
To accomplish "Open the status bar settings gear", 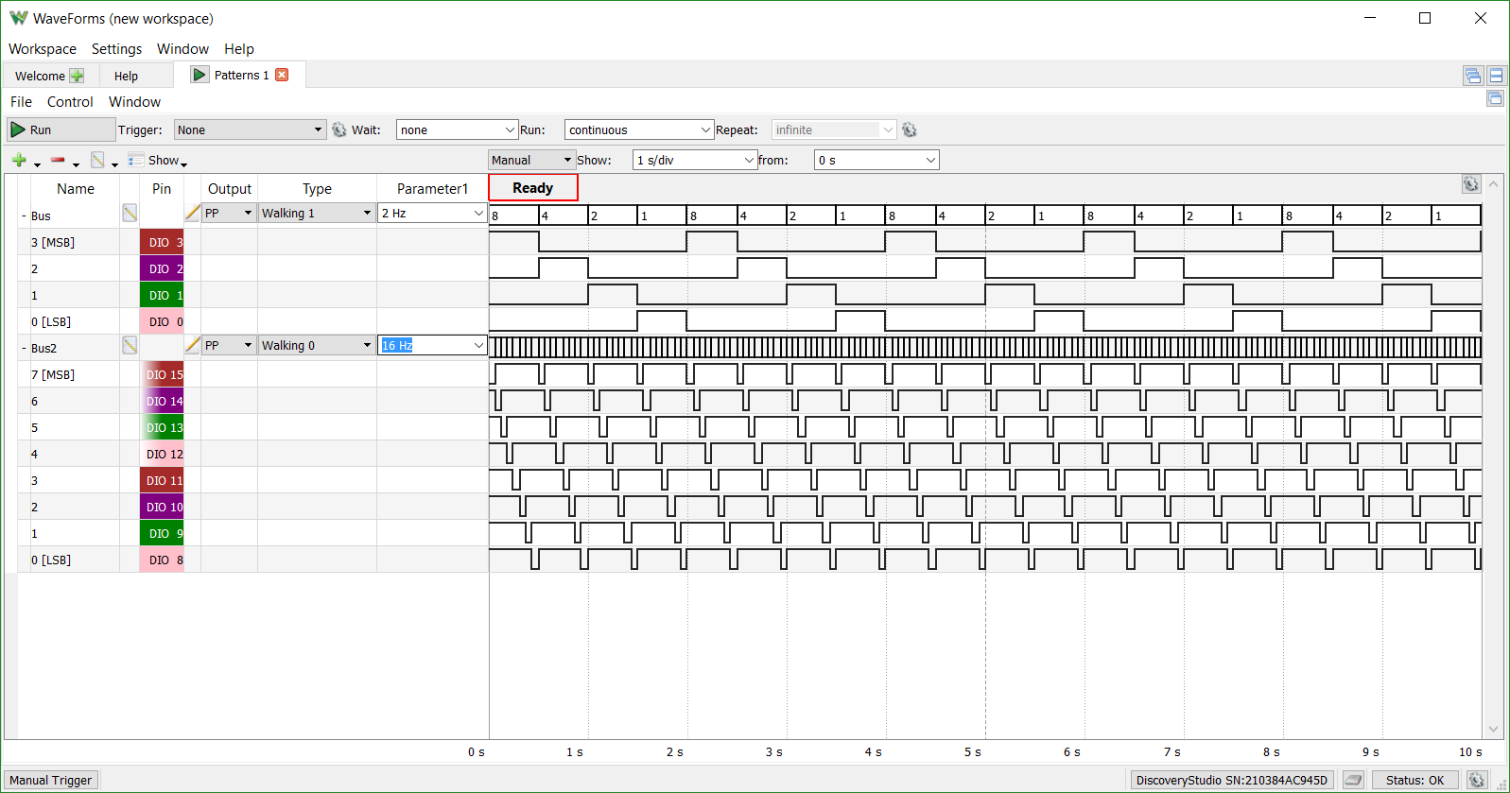I will point(1477,780).
